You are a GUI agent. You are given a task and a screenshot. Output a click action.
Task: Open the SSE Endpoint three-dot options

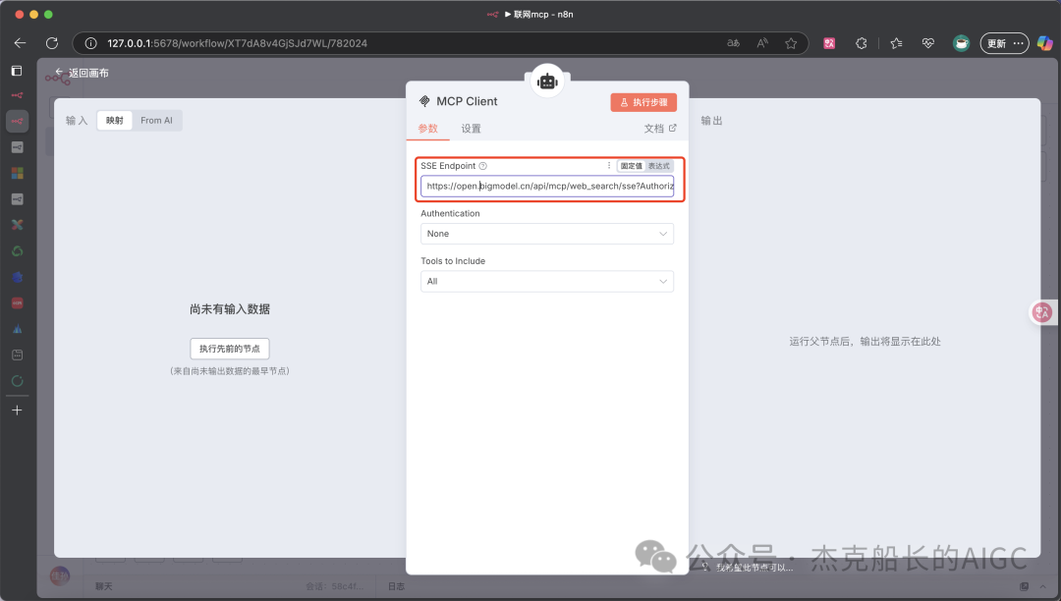[609, 166]
